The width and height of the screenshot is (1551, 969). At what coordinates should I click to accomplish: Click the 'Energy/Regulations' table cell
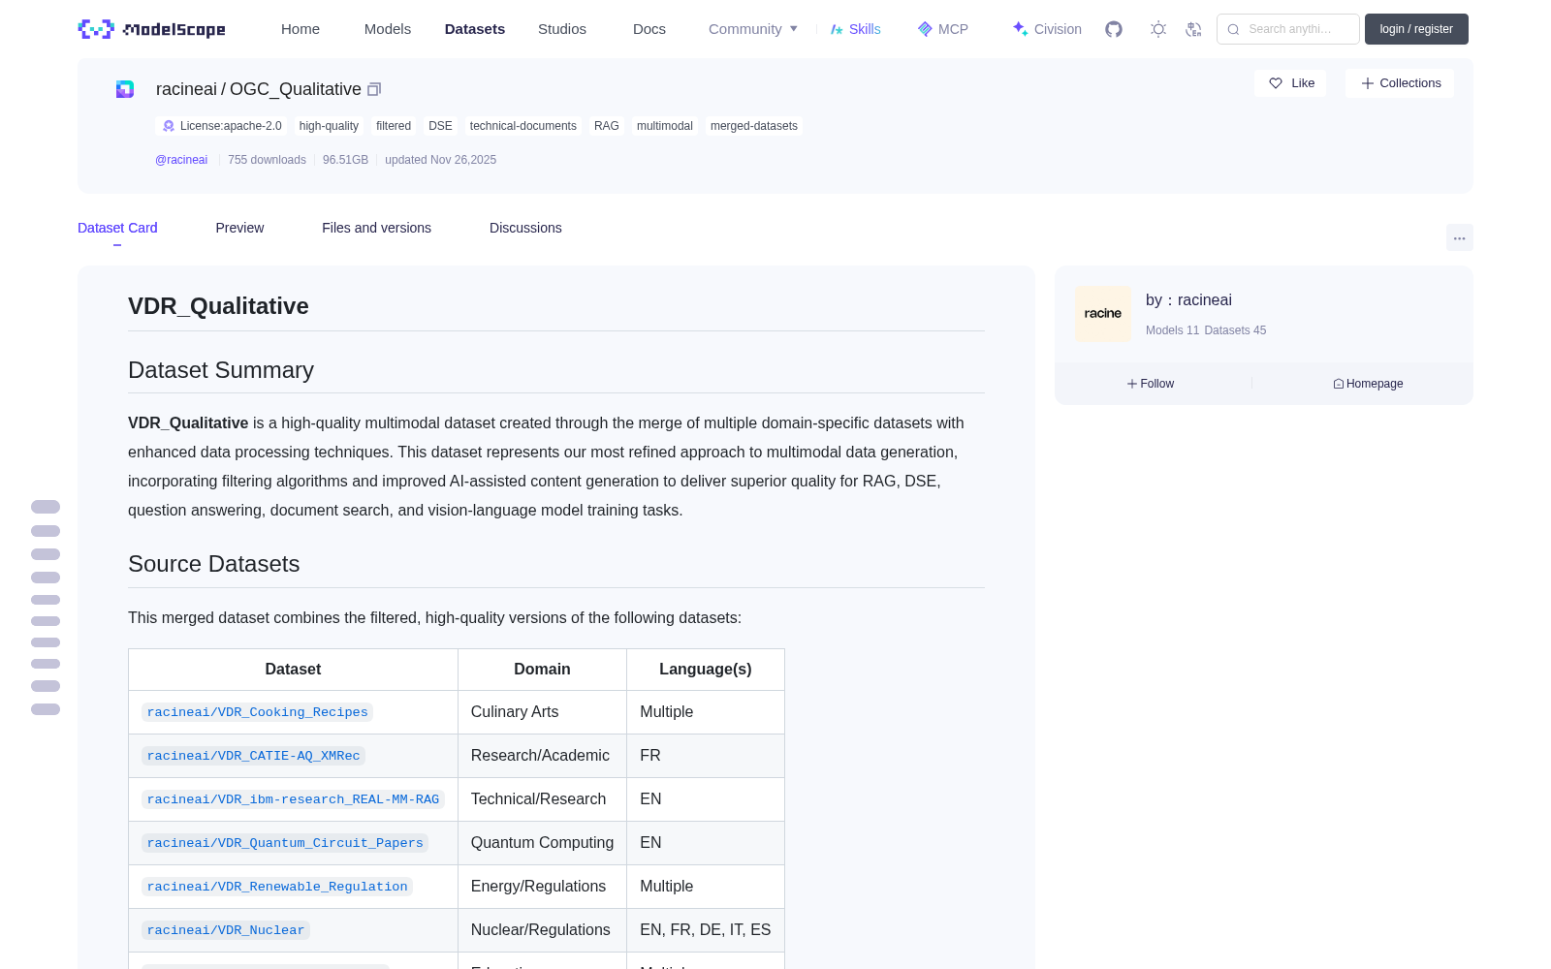542,887
